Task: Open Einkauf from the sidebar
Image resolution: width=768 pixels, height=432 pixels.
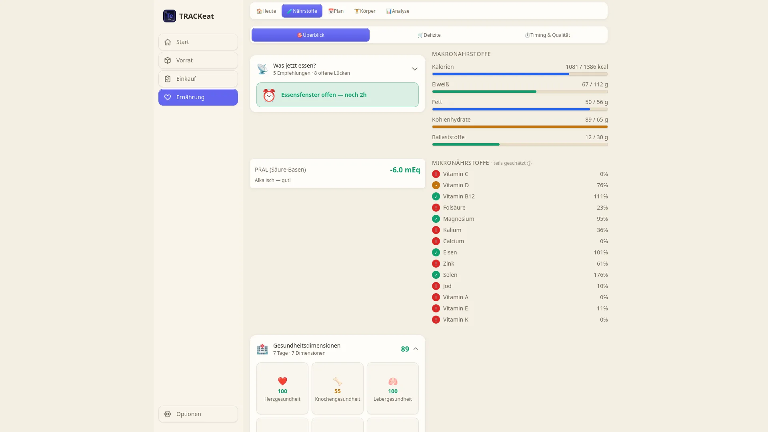Action: coord(198,79)
